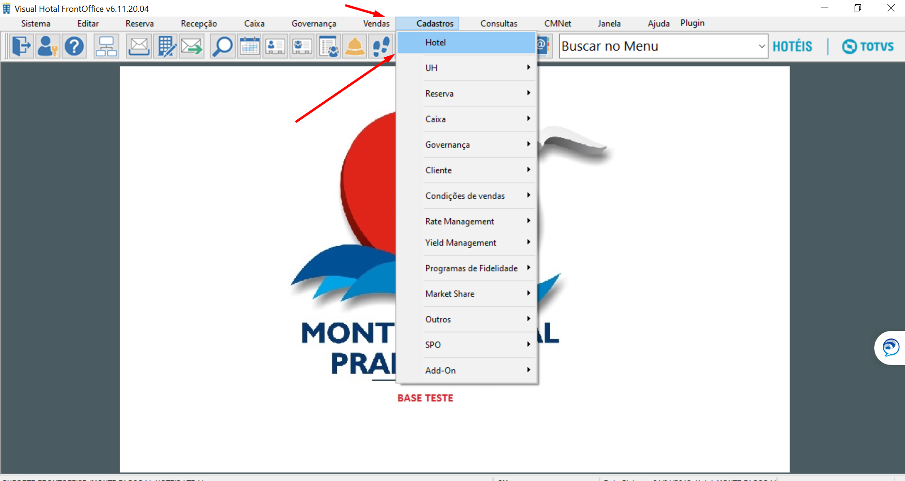Open the Consultas menu
Image resolution: width=905 pixels, height=481 pixels.
[x=499, y=24]
